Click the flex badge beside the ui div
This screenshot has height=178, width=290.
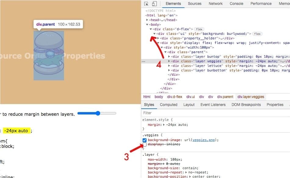coord(257,34)
